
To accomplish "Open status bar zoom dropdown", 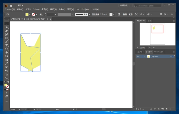I will 19,110.
